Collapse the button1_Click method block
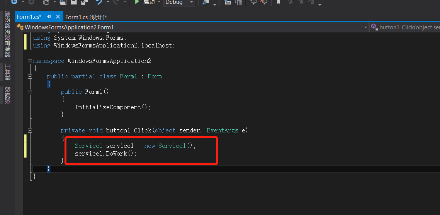The height and width of the screenshot is (215, 440). 30,130
